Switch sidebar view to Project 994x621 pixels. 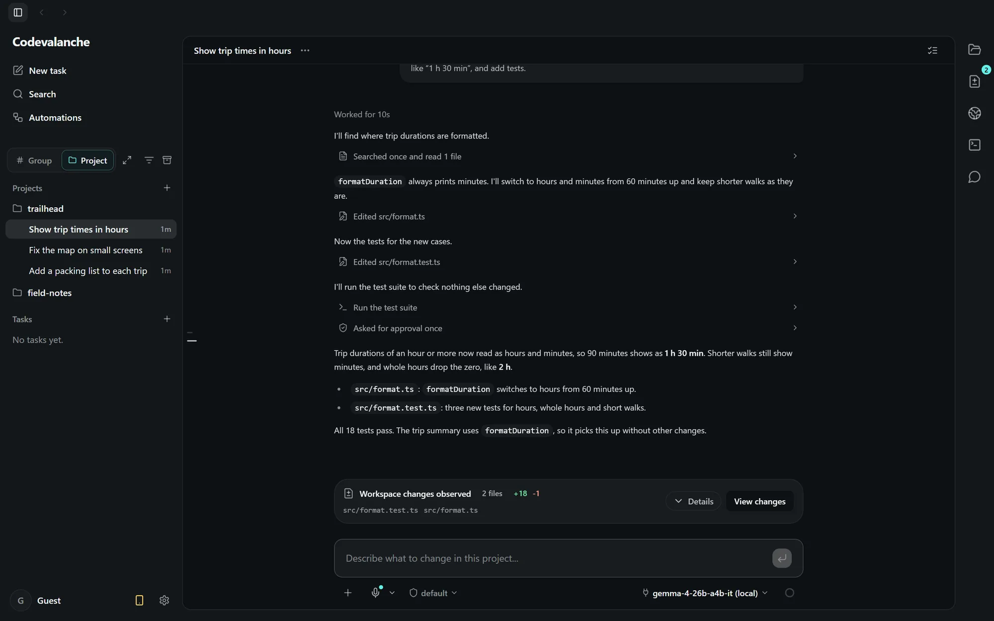coord(87,160)
